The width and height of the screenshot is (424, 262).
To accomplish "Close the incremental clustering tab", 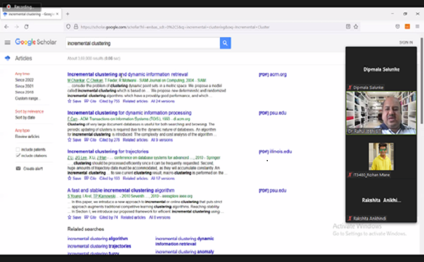I will [57, 14].
